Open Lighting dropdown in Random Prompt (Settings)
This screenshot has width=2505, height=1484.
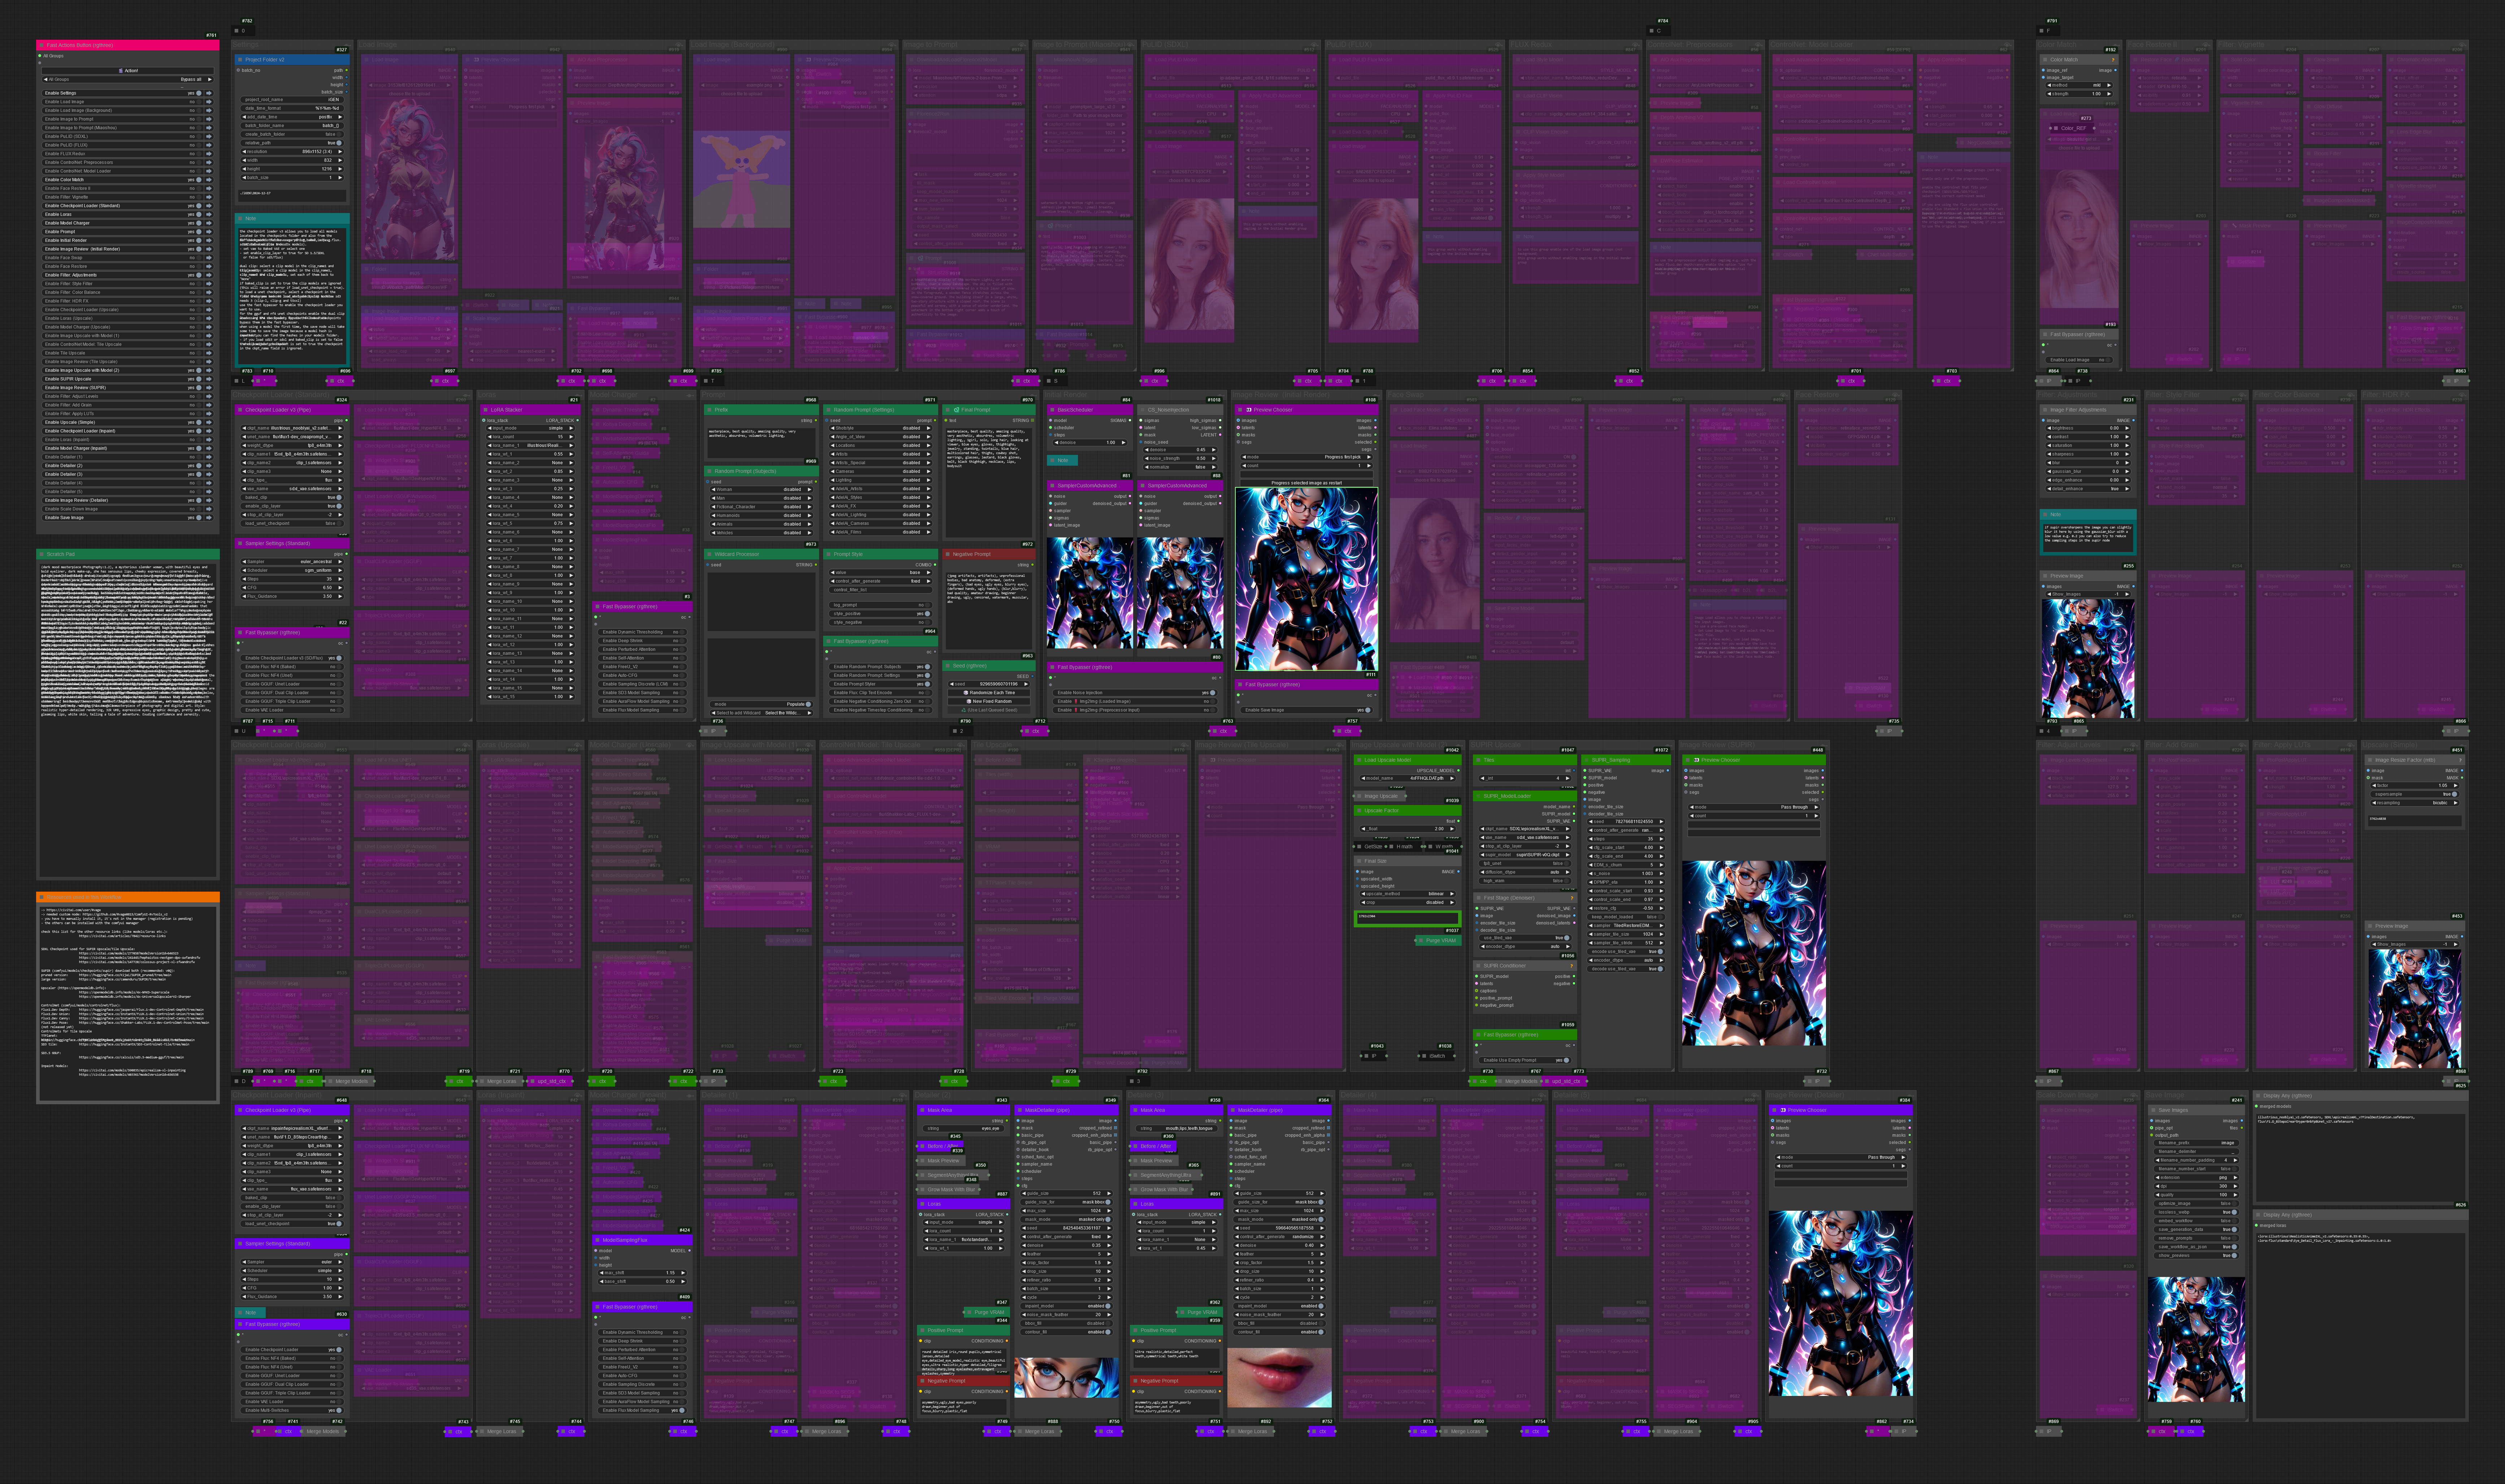(x=881, y=480)
